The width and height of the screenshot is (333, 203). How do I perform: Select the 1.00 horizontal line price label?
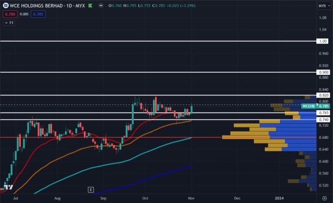pyautogui.click(x=323, y=41)
